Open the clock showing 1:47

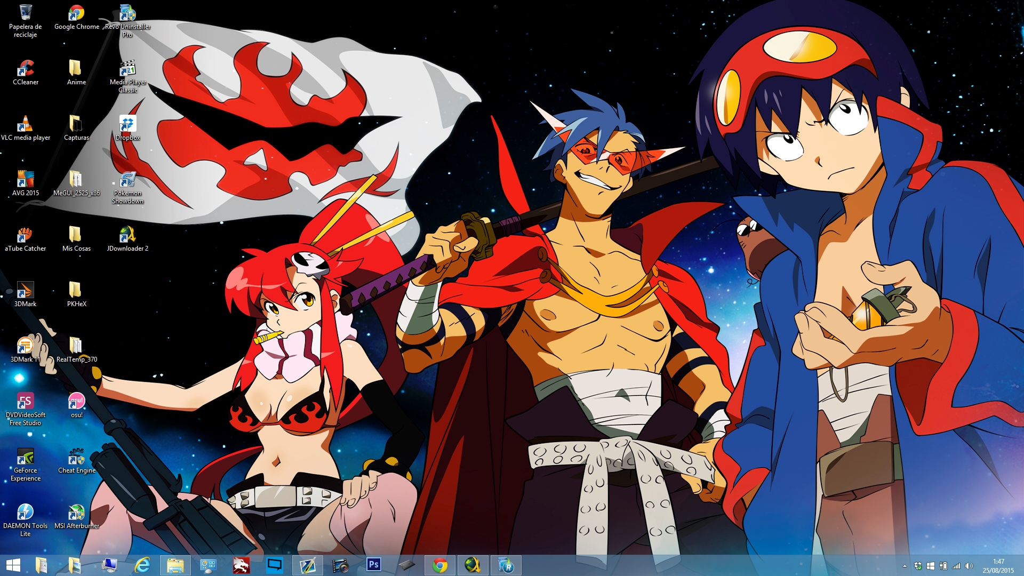click(998, 566)
